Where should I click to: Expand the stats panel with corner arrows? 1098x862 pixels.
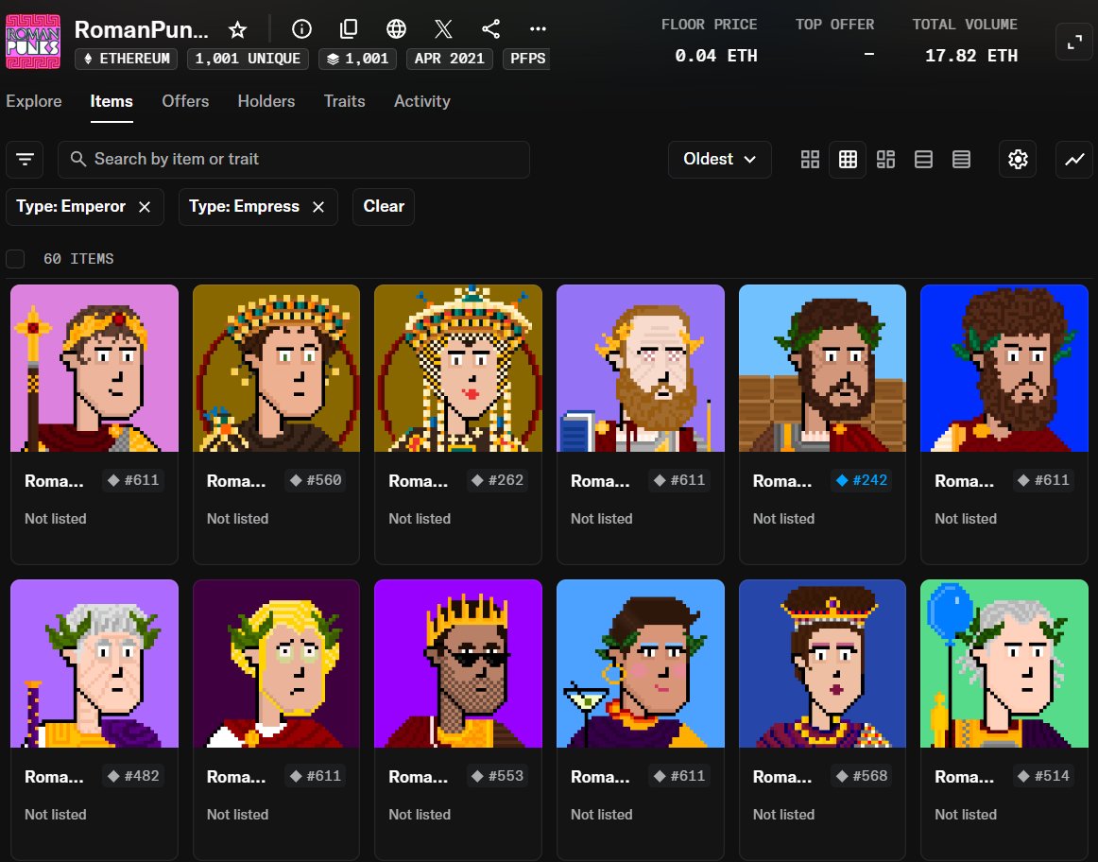1074,43
